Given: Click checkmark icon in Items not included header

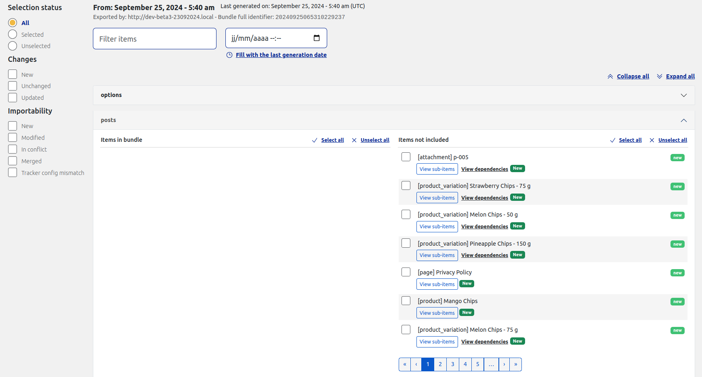Looking at the screenshot, I should [x=613, y=140].
